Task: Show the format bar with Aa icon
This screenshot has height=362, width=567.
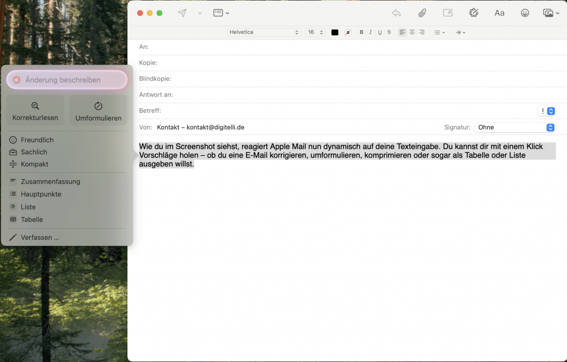Action: 499,13
